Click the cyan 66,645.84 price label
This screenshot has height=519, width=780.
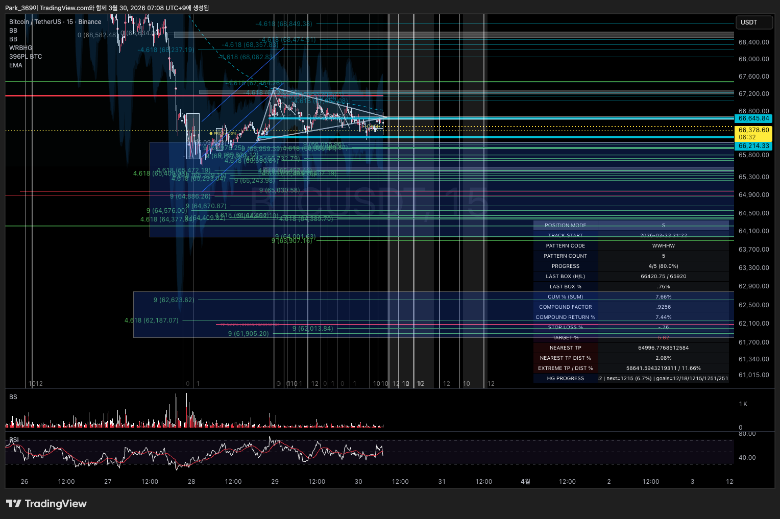753,118
